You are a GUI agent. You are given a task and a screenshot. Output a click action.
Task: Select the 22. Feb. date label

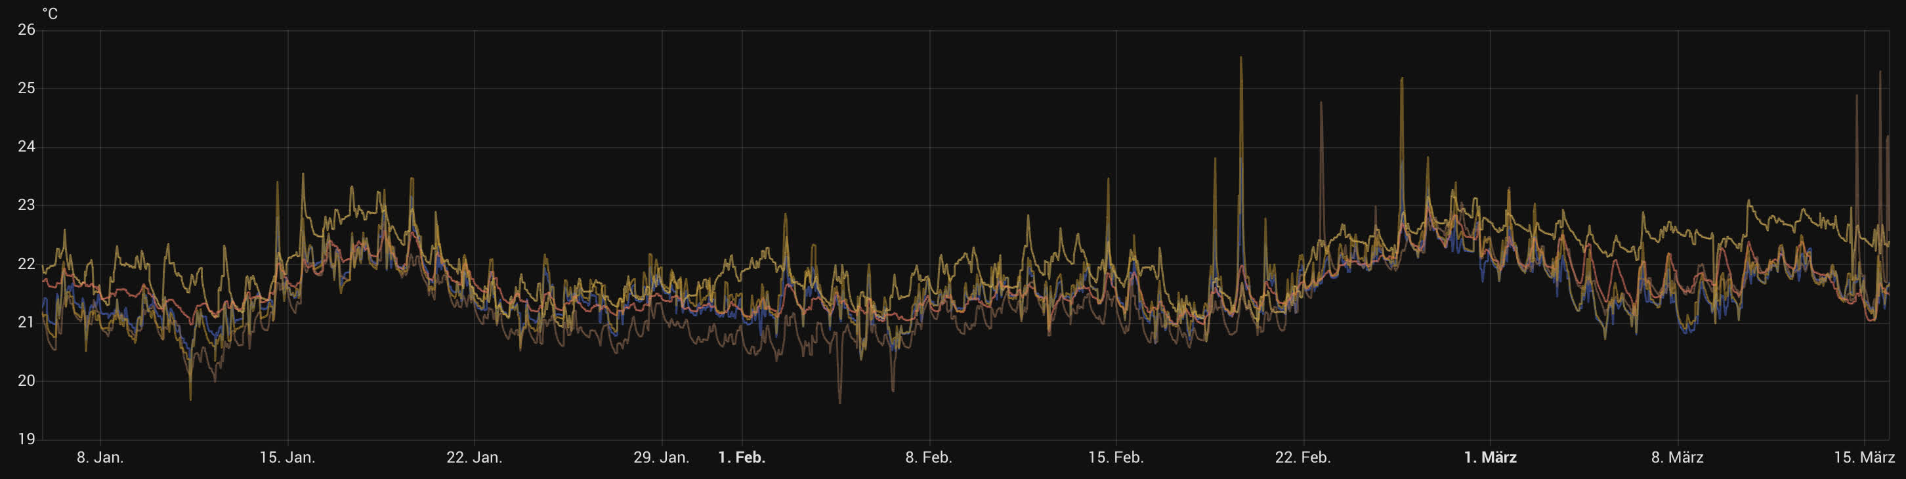point(1303,457)
